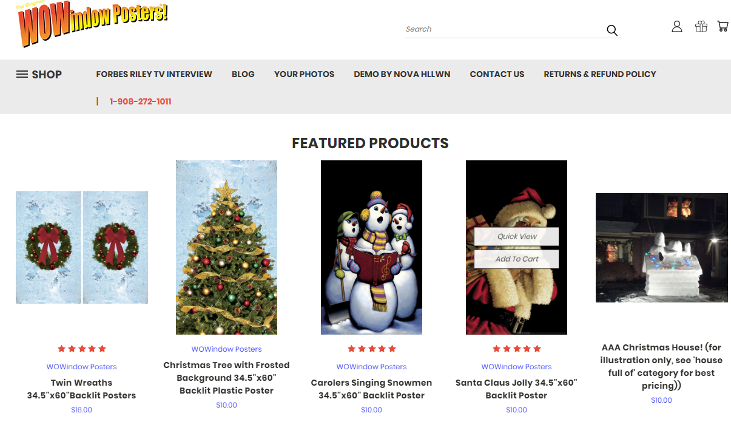Click the search magnifying glass icon
The width and height of the screenshot is (731, 430).
611,30
